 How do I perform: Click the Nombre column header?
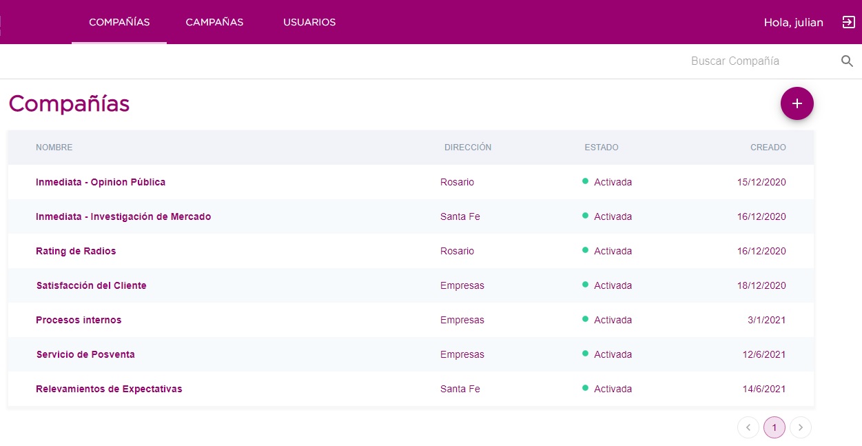pos(54,148)
